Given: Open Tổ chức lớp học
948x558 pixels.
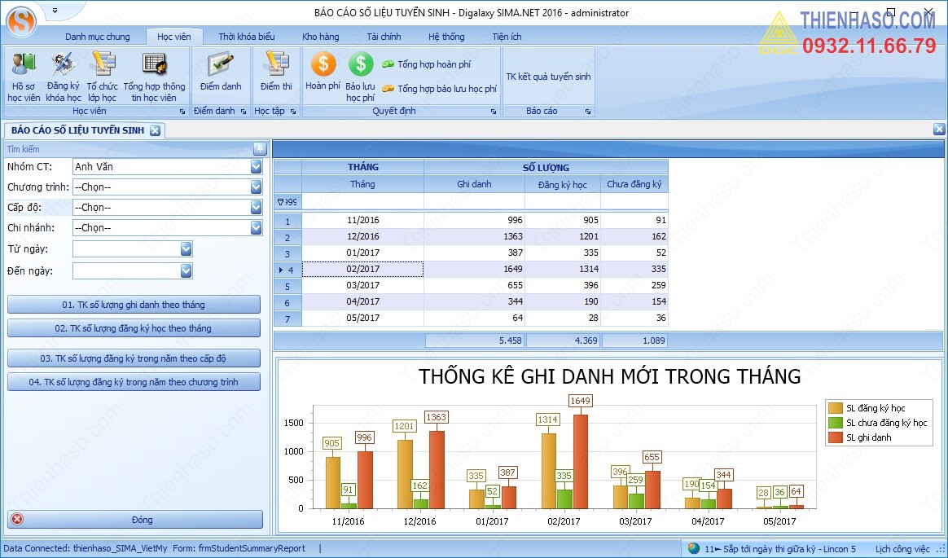Looking at the screenshot, I should [103, 73].
